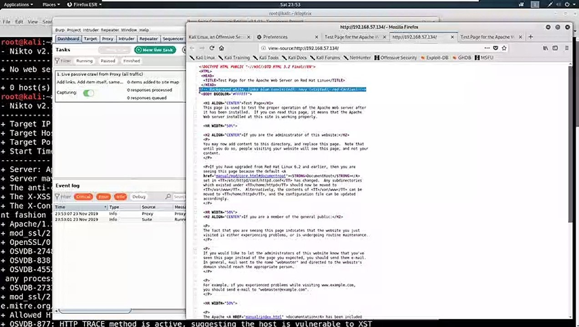Go back in Firefox
Image resolution: width=579 pixels, height=327 pixels.
tap(192, 48)
